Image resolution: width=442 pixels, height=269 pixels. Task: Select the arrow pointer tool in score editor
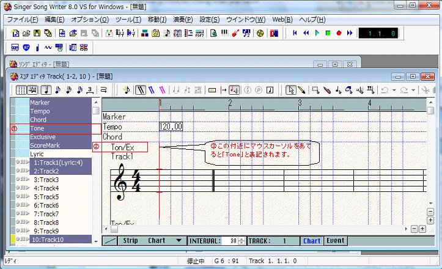(x=291, y=90)
